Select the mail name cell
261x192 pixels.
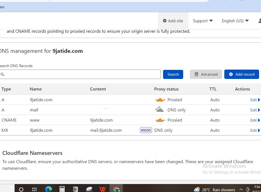click(34, 110)
